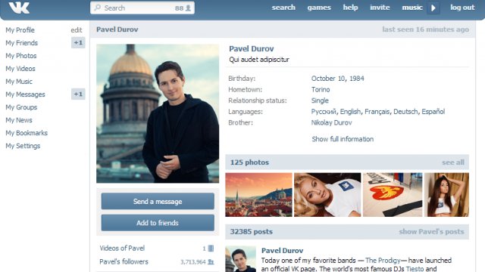Click the people icon beside 88 in search
This screenshot has width=485, height=272.
[x=188, y=8]
